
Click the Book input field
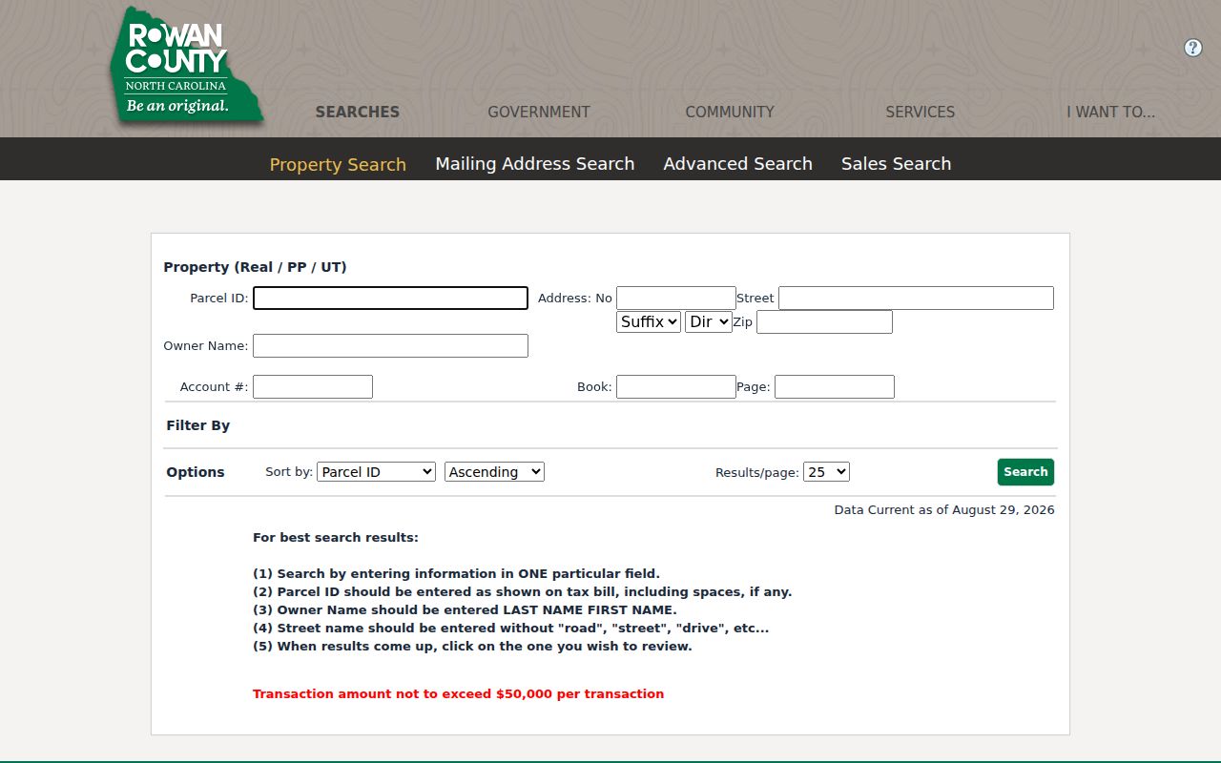pyautogui.click(x=676, y=386)
